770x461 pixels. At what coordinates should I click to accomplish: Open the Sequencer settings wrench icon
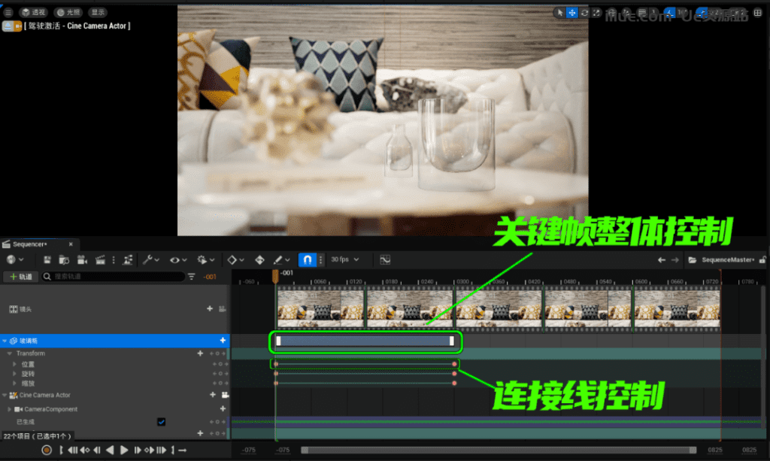click(147, 259)
